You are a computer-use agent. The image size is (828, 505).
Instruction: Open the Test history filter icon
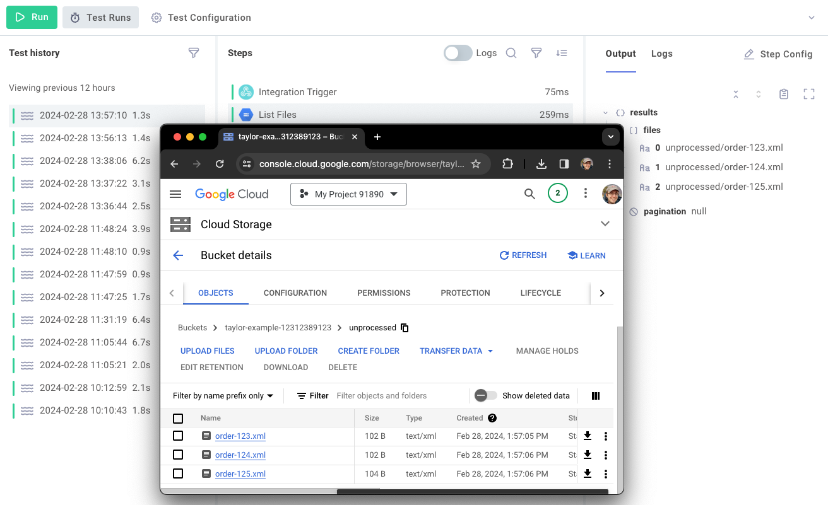(194, 53)
